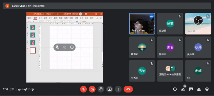Click Sandy Chen正在分享螢幕畫面 banner text

[28, 6]
